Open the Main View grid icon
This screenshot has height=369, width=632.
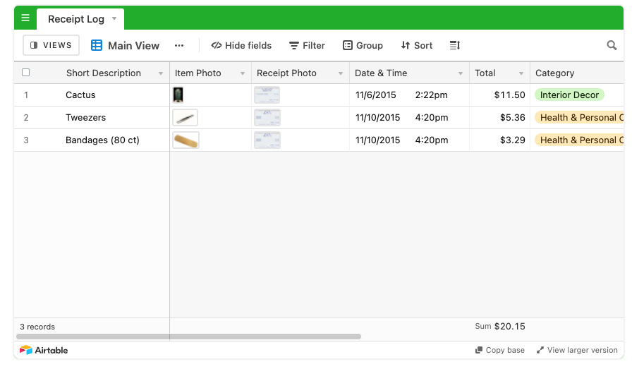click(x=97, y=45)
